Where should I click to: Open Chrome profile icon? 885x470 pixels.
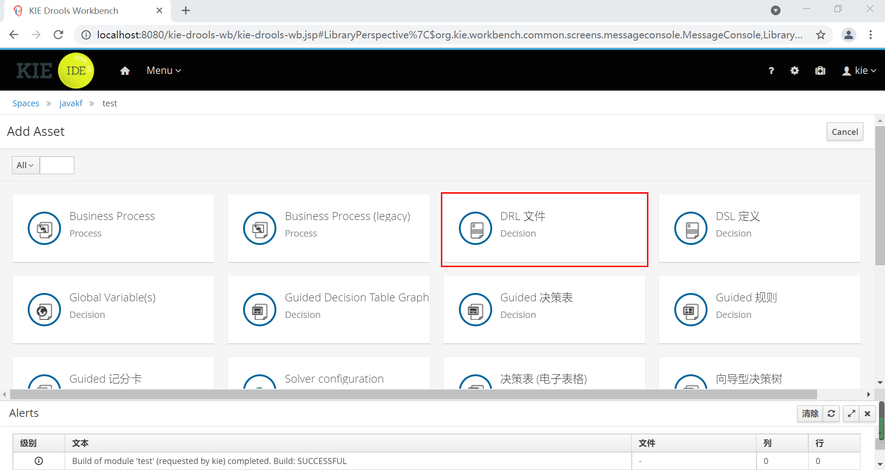coord(848,35)
